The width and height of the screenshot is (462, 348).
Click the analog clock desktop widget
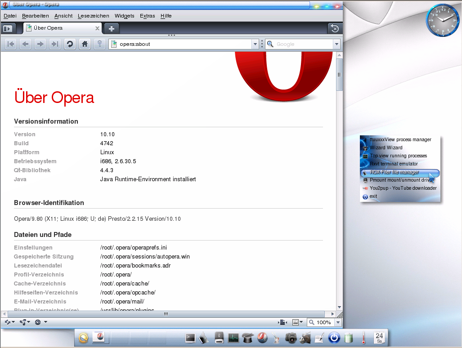443,20
